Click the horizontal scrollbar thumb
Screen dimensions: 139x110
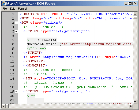coord(7,106)
